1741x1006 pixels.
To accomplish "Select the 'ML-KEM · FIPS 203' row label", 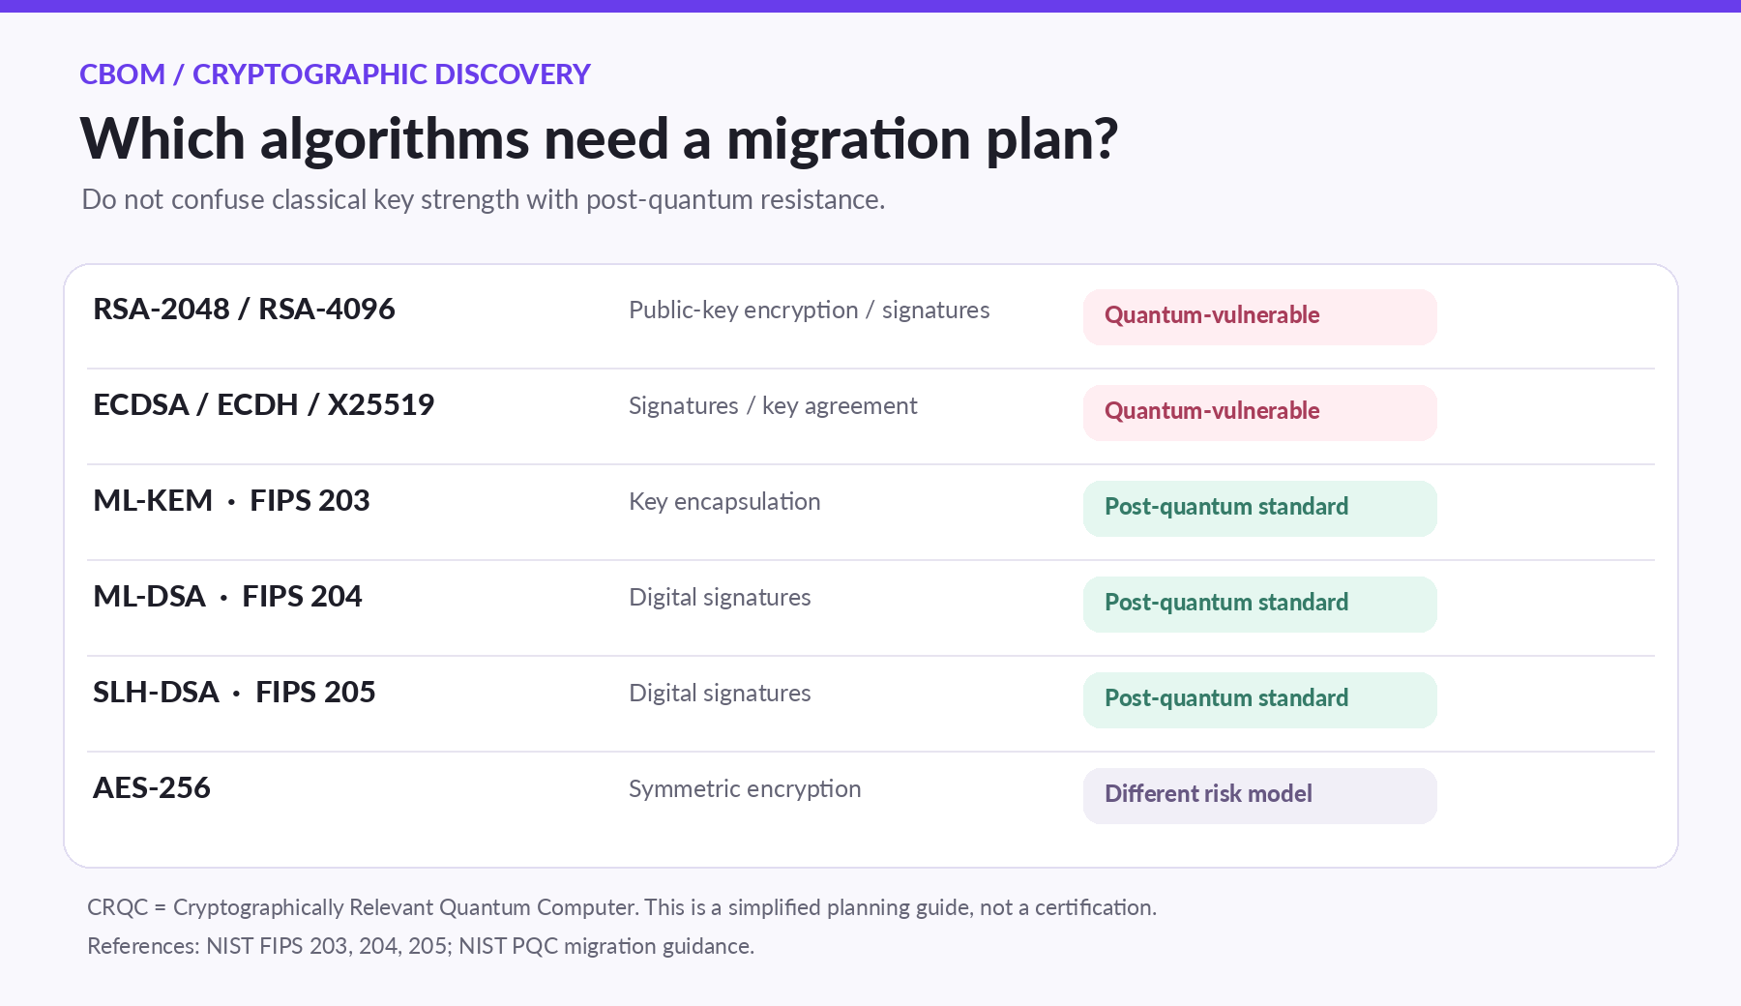I will (x=231, y=501).
